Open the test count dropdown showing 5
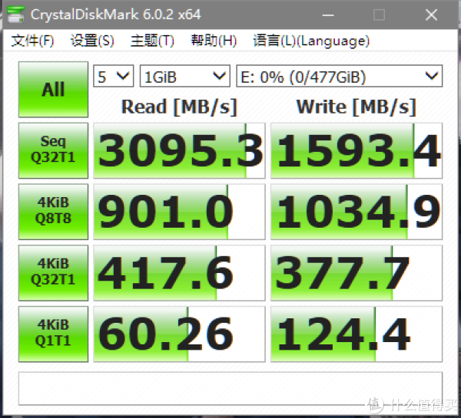 114,76
